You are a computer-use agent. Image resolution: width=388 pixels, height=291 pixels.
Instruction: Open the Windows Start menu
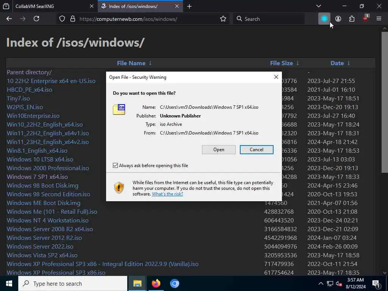tap(9, 283)
